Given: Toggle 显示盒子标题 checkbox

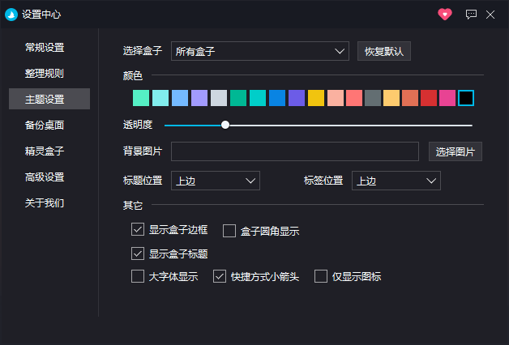Looking at the screenshot, I should point(138,253).
